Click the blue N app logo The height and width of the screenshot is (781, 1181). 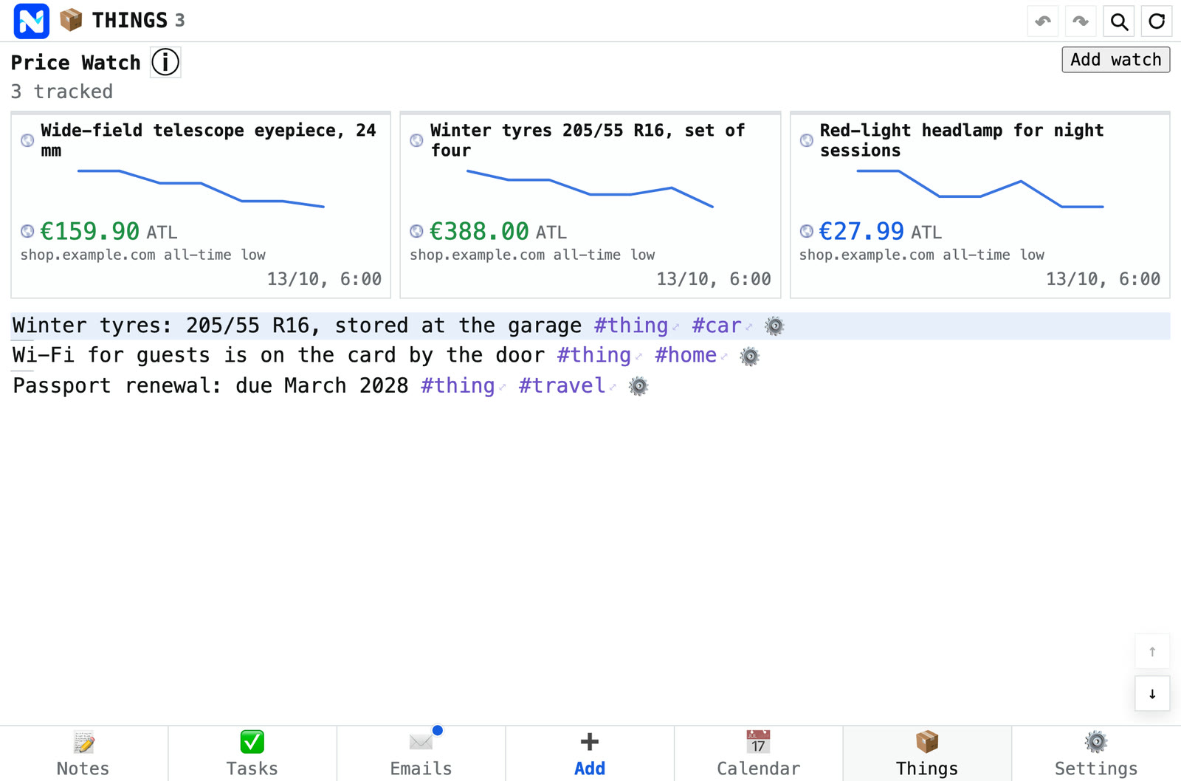31,21
